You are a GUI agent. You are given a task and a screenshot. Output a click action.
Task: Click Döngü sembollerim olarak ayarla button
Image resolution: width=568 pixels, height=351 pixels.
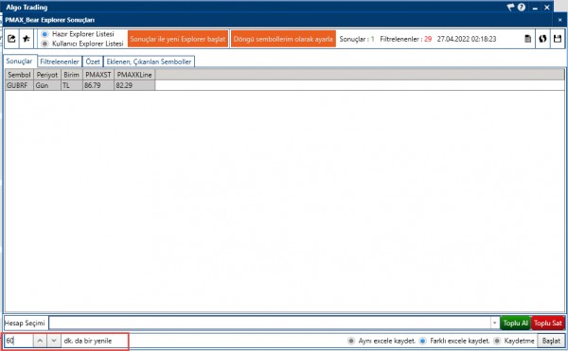pos(283,39)
